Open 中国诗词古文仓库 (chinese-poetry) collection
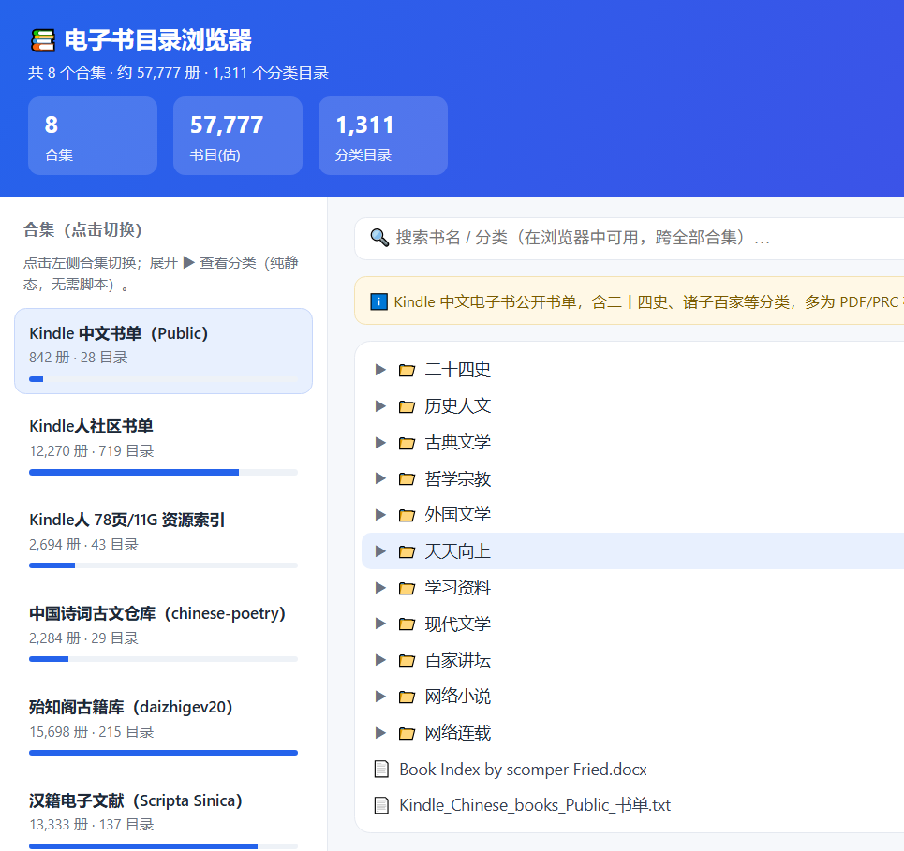This screenshot has width=904, height=851. click(x=163, y=632)
